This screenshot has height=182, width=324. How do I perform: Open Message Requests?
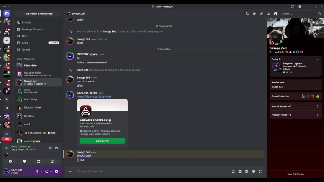pos(38,29)
